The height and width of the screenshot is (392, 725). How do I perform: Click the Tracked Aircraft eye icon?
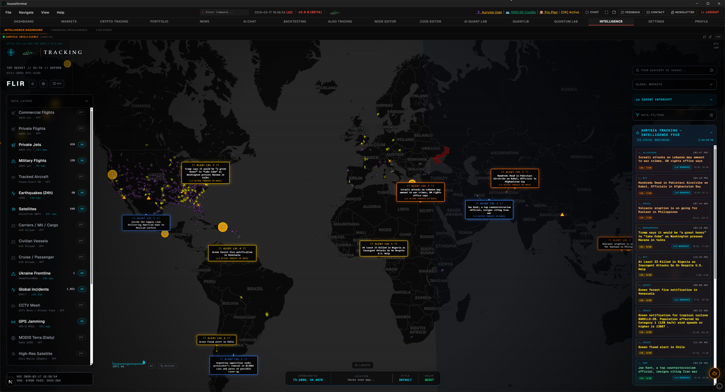[x=13, y=177]
